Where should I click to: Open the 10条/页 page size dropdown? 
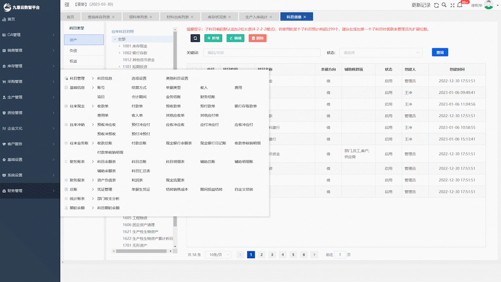[218, 254]
